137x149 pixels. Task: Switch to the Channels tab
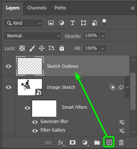[x=37, y=8]
